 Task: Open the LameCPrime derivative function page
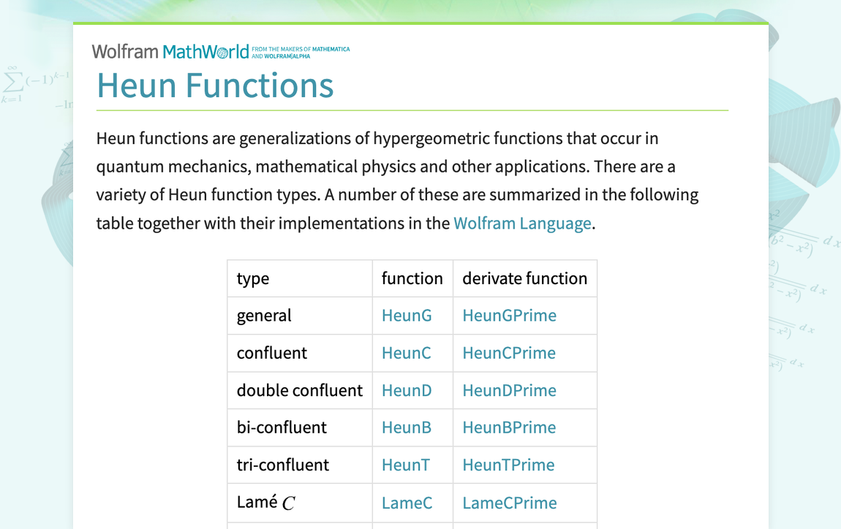tap(508, 503)
